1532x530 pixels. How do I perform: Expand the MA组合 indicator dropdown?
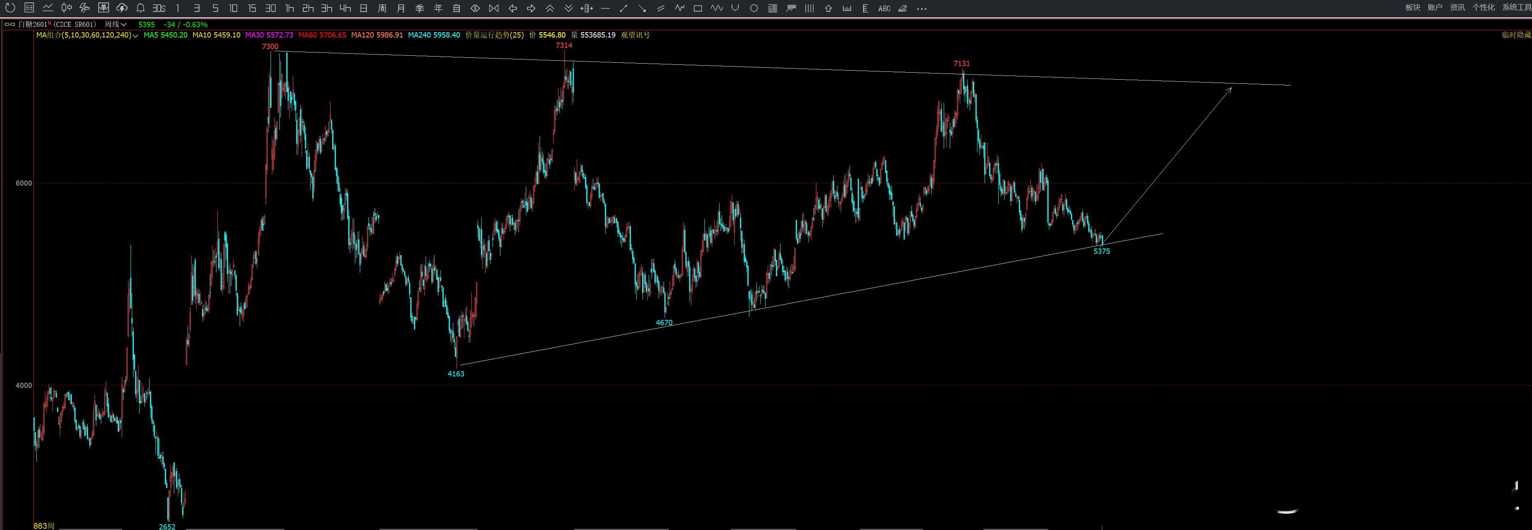136,35
